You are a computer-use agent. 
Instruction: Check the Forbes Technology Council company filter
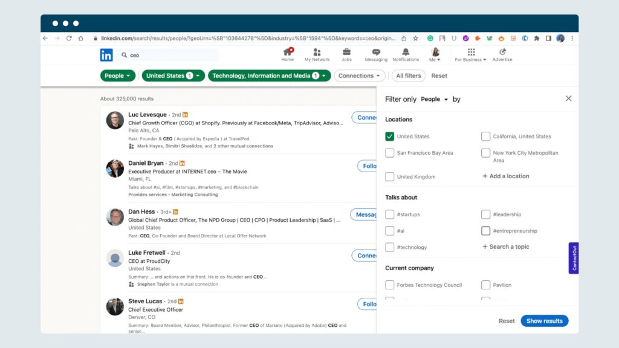pos(390,285)
